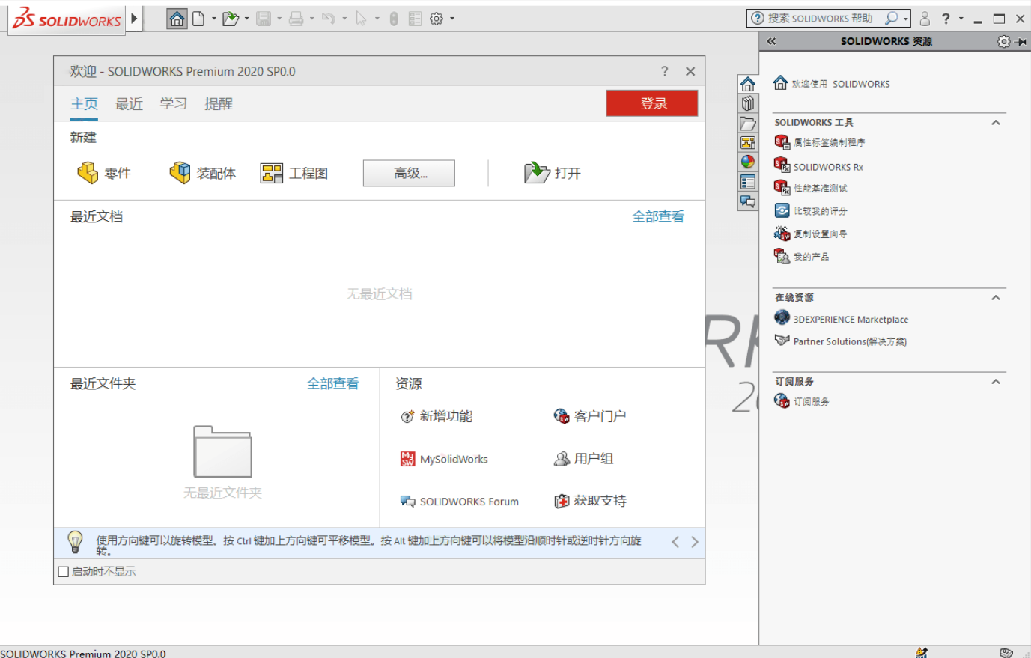Open 我的产品 item
The width and height of the screenshot is (1031, 658).
point(802,257)
